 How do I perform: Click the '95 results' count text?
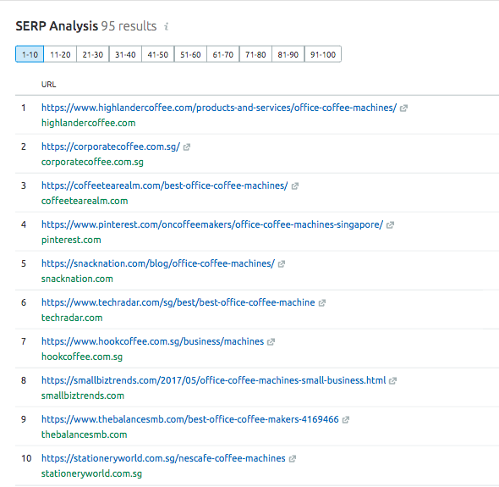(129, 26)
